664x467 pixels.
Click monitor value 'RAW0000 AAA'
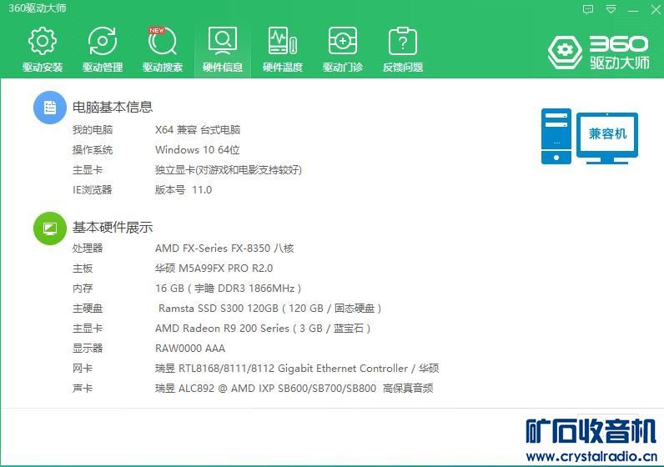click(190, 349)
